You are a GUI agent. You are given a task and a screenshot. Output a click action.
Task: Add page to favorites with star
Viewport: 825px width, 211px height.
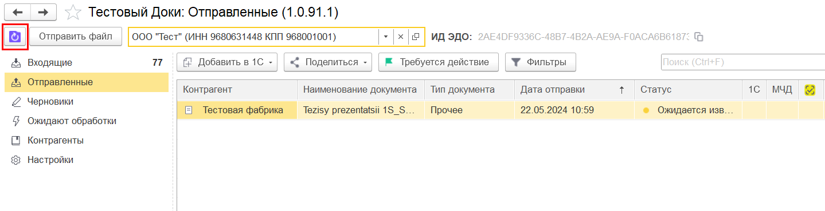[x=73, y=11]
